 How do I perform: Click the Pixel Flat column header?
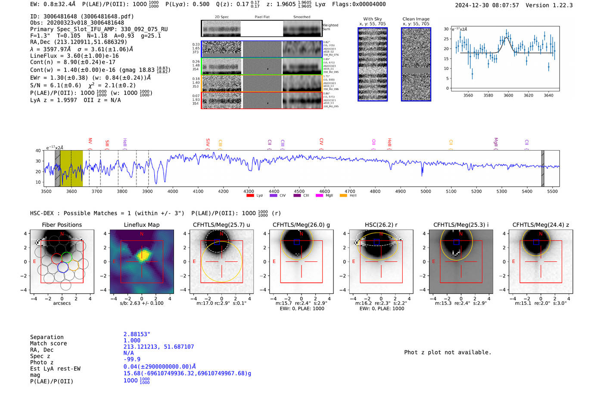pyautogui.click(x=262, y=17)
